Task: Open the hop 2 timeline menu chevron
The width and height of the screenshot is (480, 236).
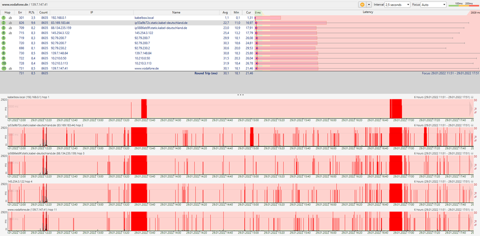Action: pos(472,125)
